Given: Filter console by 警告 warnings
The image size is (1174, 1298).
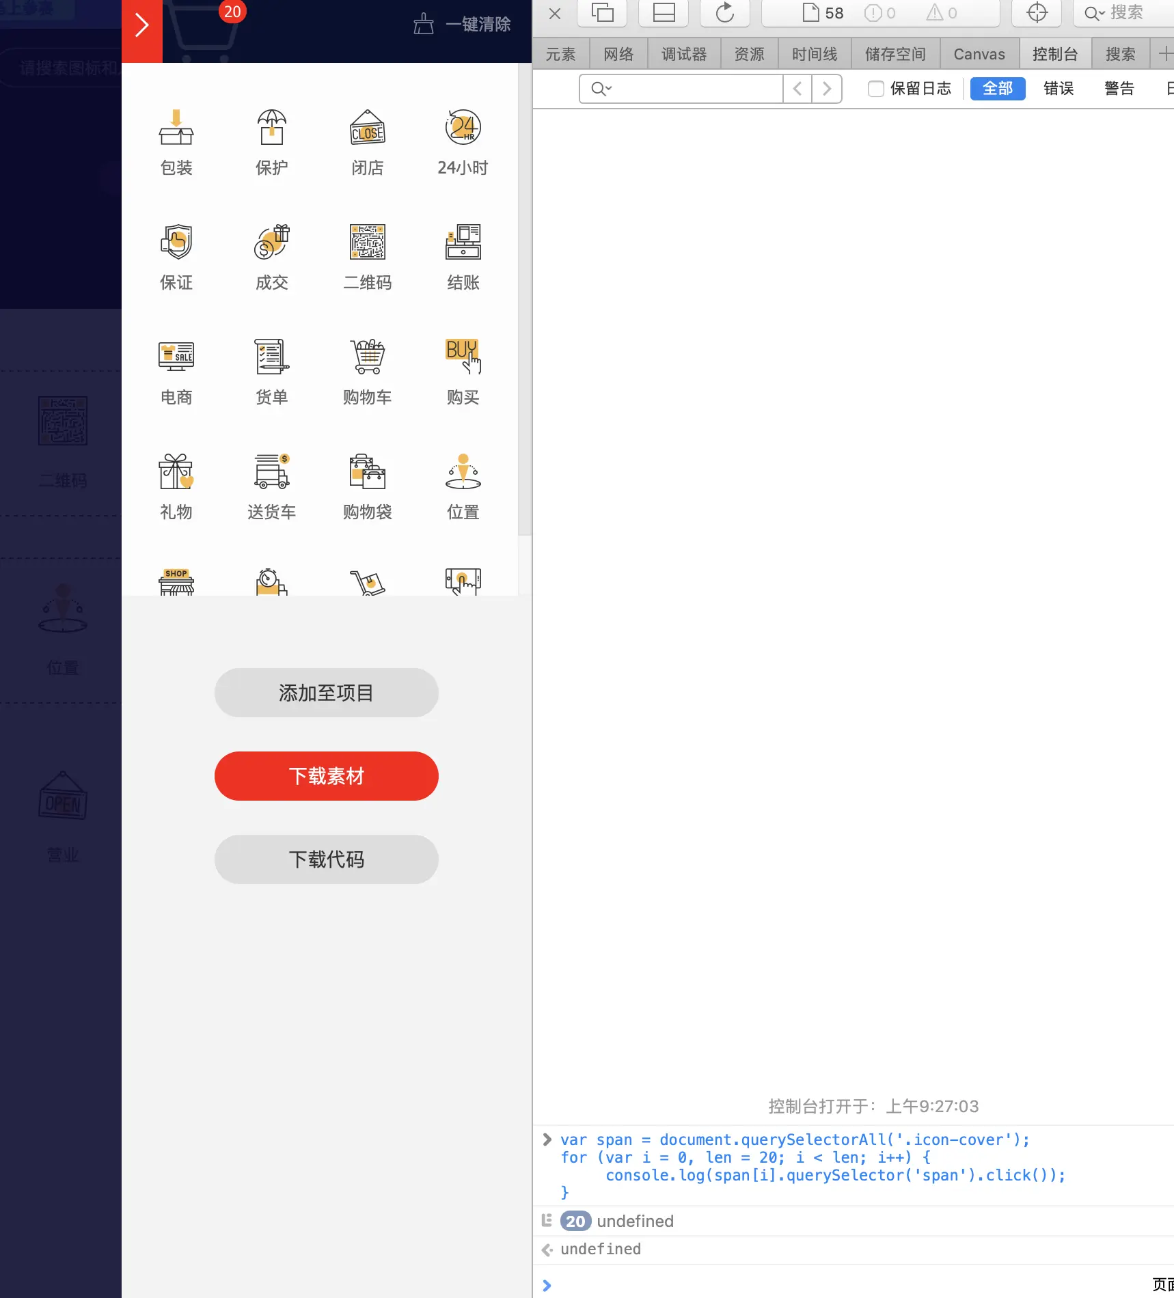Looking at the screenshot, I should [1119, 89].
